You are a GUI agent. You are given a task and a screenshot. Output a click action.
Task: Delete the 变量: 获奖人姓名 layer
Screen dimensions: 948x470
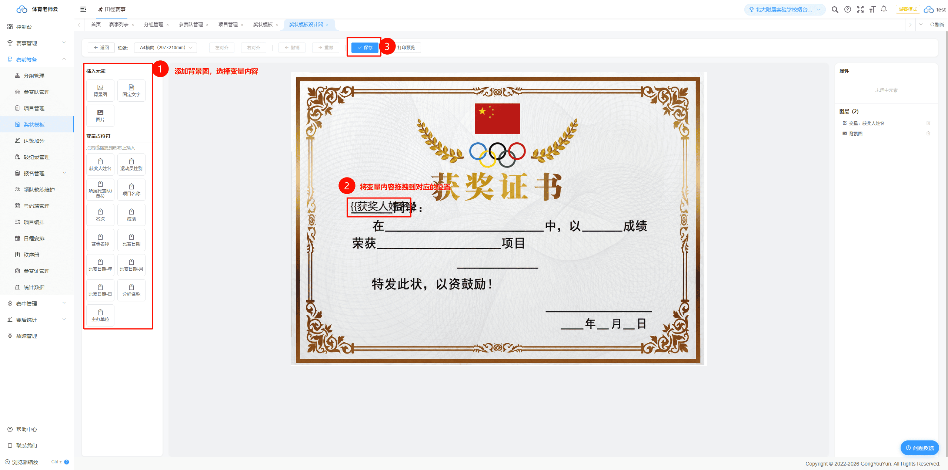928,123
